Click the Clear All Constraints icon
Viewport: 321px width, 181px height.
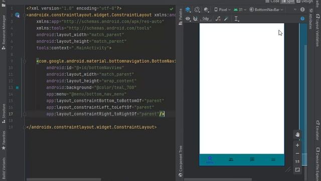[x=218, y=19]
